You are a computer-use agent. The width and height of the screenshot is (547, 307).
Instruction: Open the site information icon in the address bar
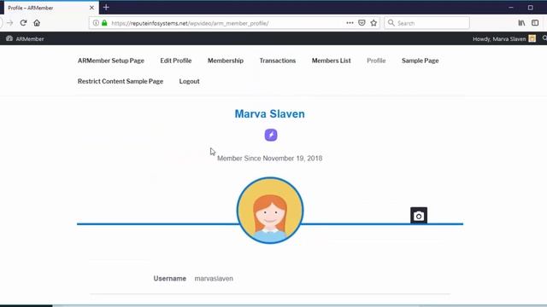pos(96,23)
